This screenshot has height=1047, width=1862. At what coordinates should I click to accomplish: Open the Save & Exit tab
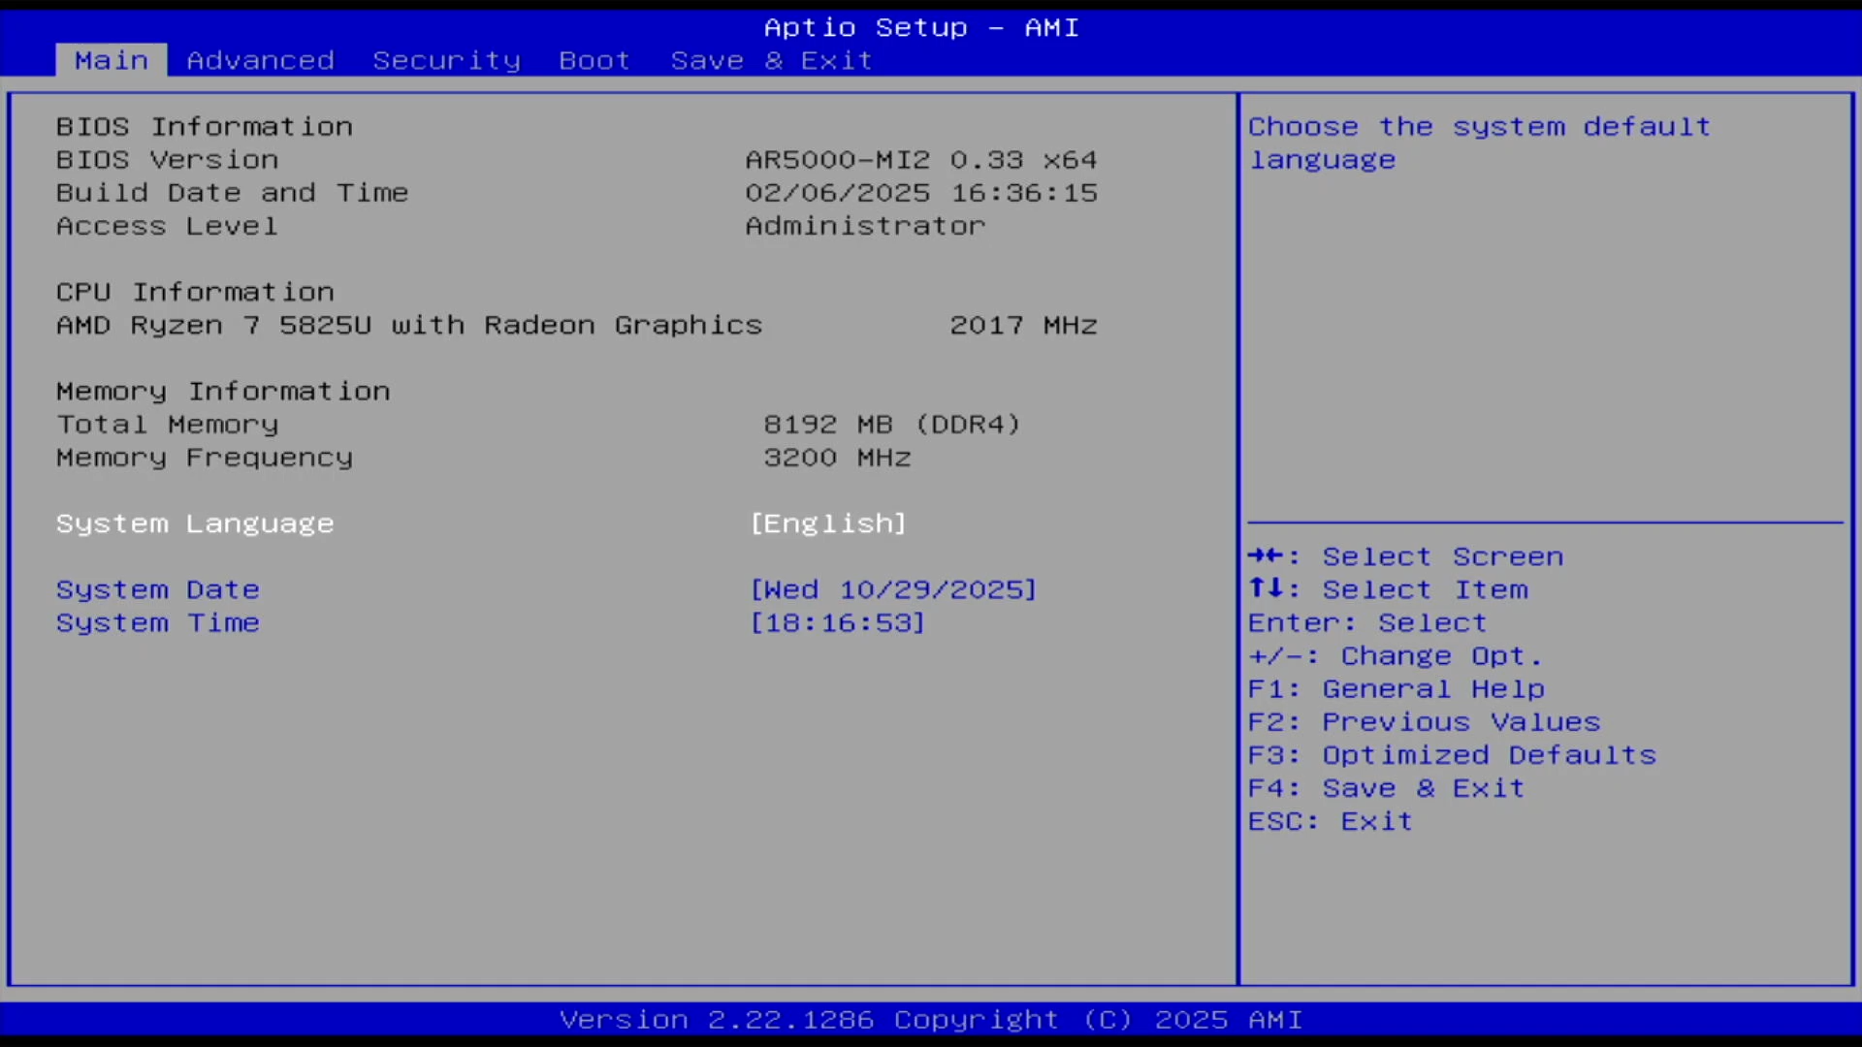point(771,60)
